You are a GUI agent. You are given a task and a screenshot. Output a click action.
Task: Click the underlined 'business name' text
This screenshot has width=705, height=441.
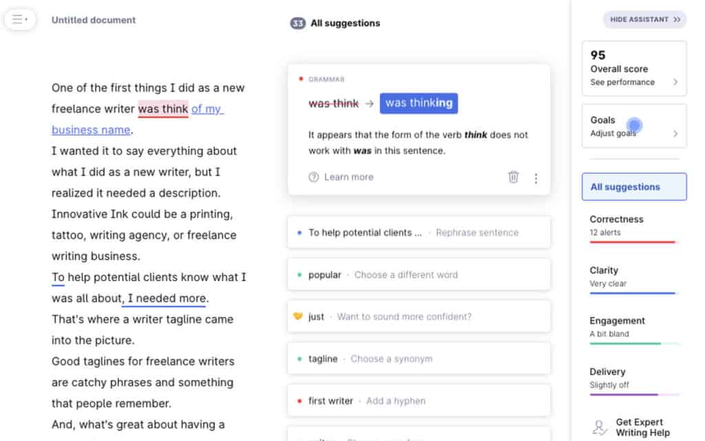point(91,130)
